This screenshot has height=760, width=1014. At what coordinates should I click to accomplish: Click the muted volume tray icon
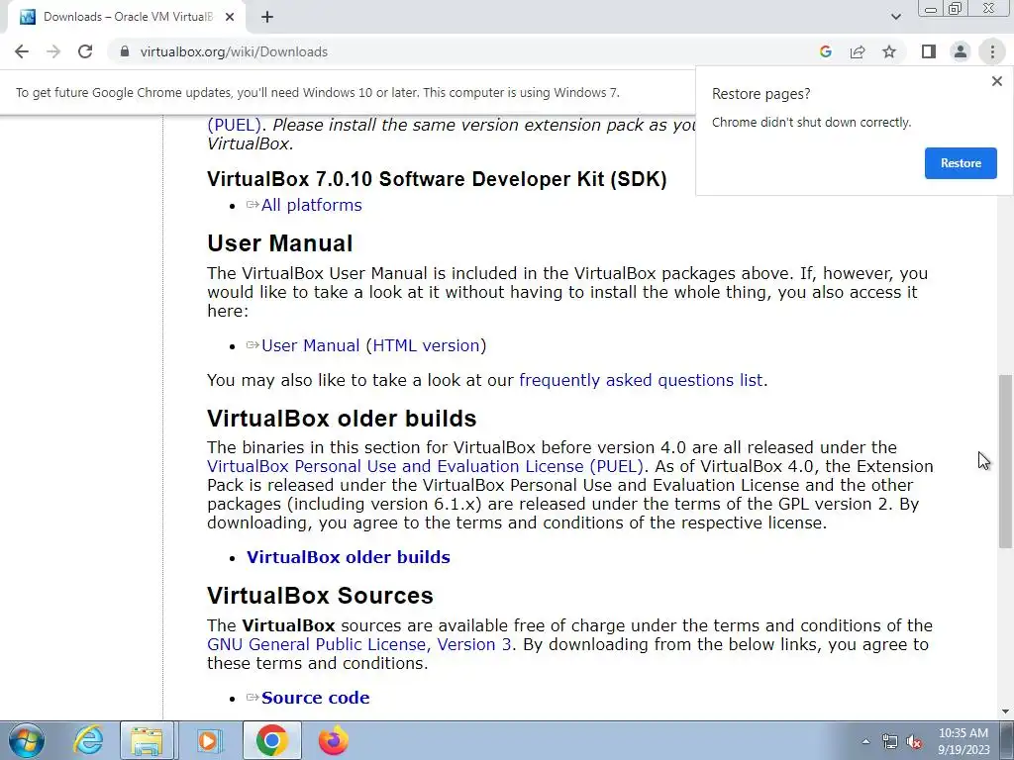914,741
